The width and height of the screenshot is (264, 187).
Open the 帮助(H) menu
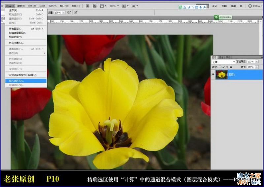76,6
